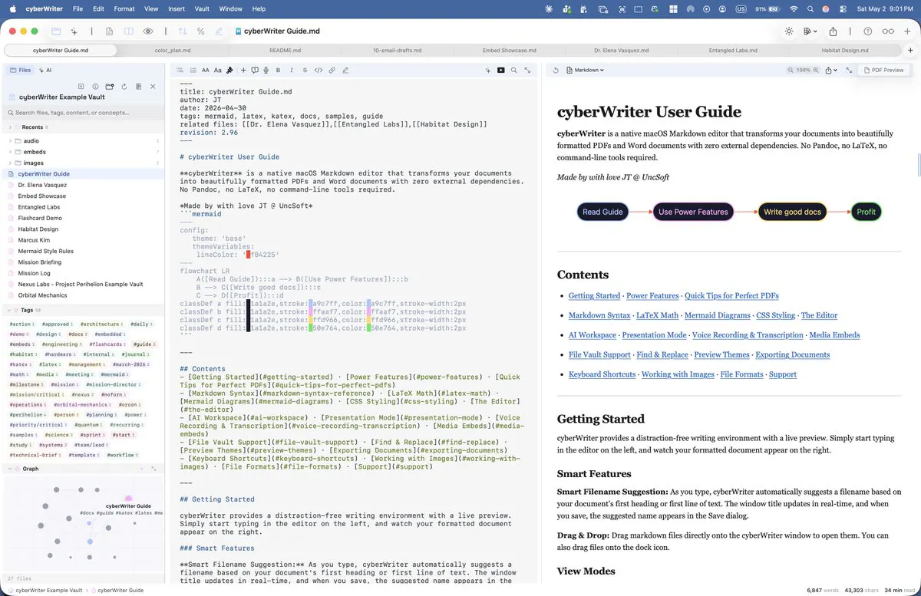
Task: Click the Aa case icon
Action: pos(217,70)
